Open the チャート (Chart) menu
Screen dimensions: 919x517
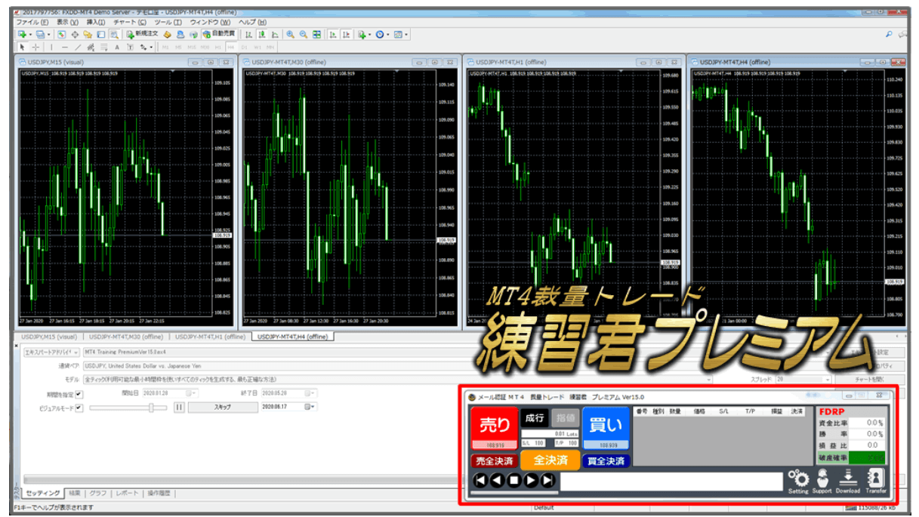129,22
